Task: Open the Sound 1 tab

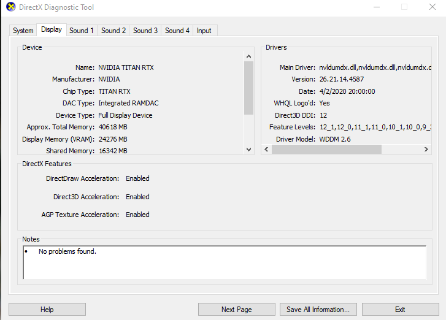Action: coord(82,31)
